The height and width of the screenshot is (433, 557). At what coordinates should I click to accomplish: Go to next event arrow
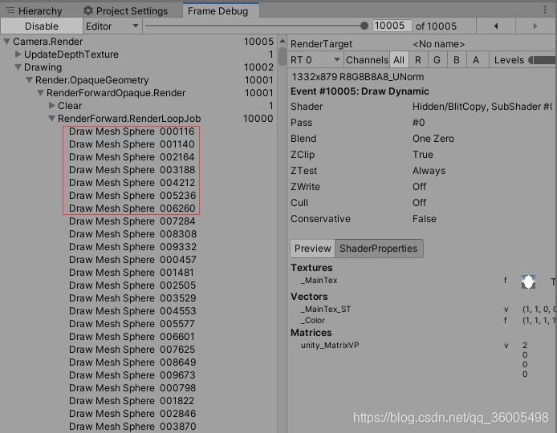[535, 26]
